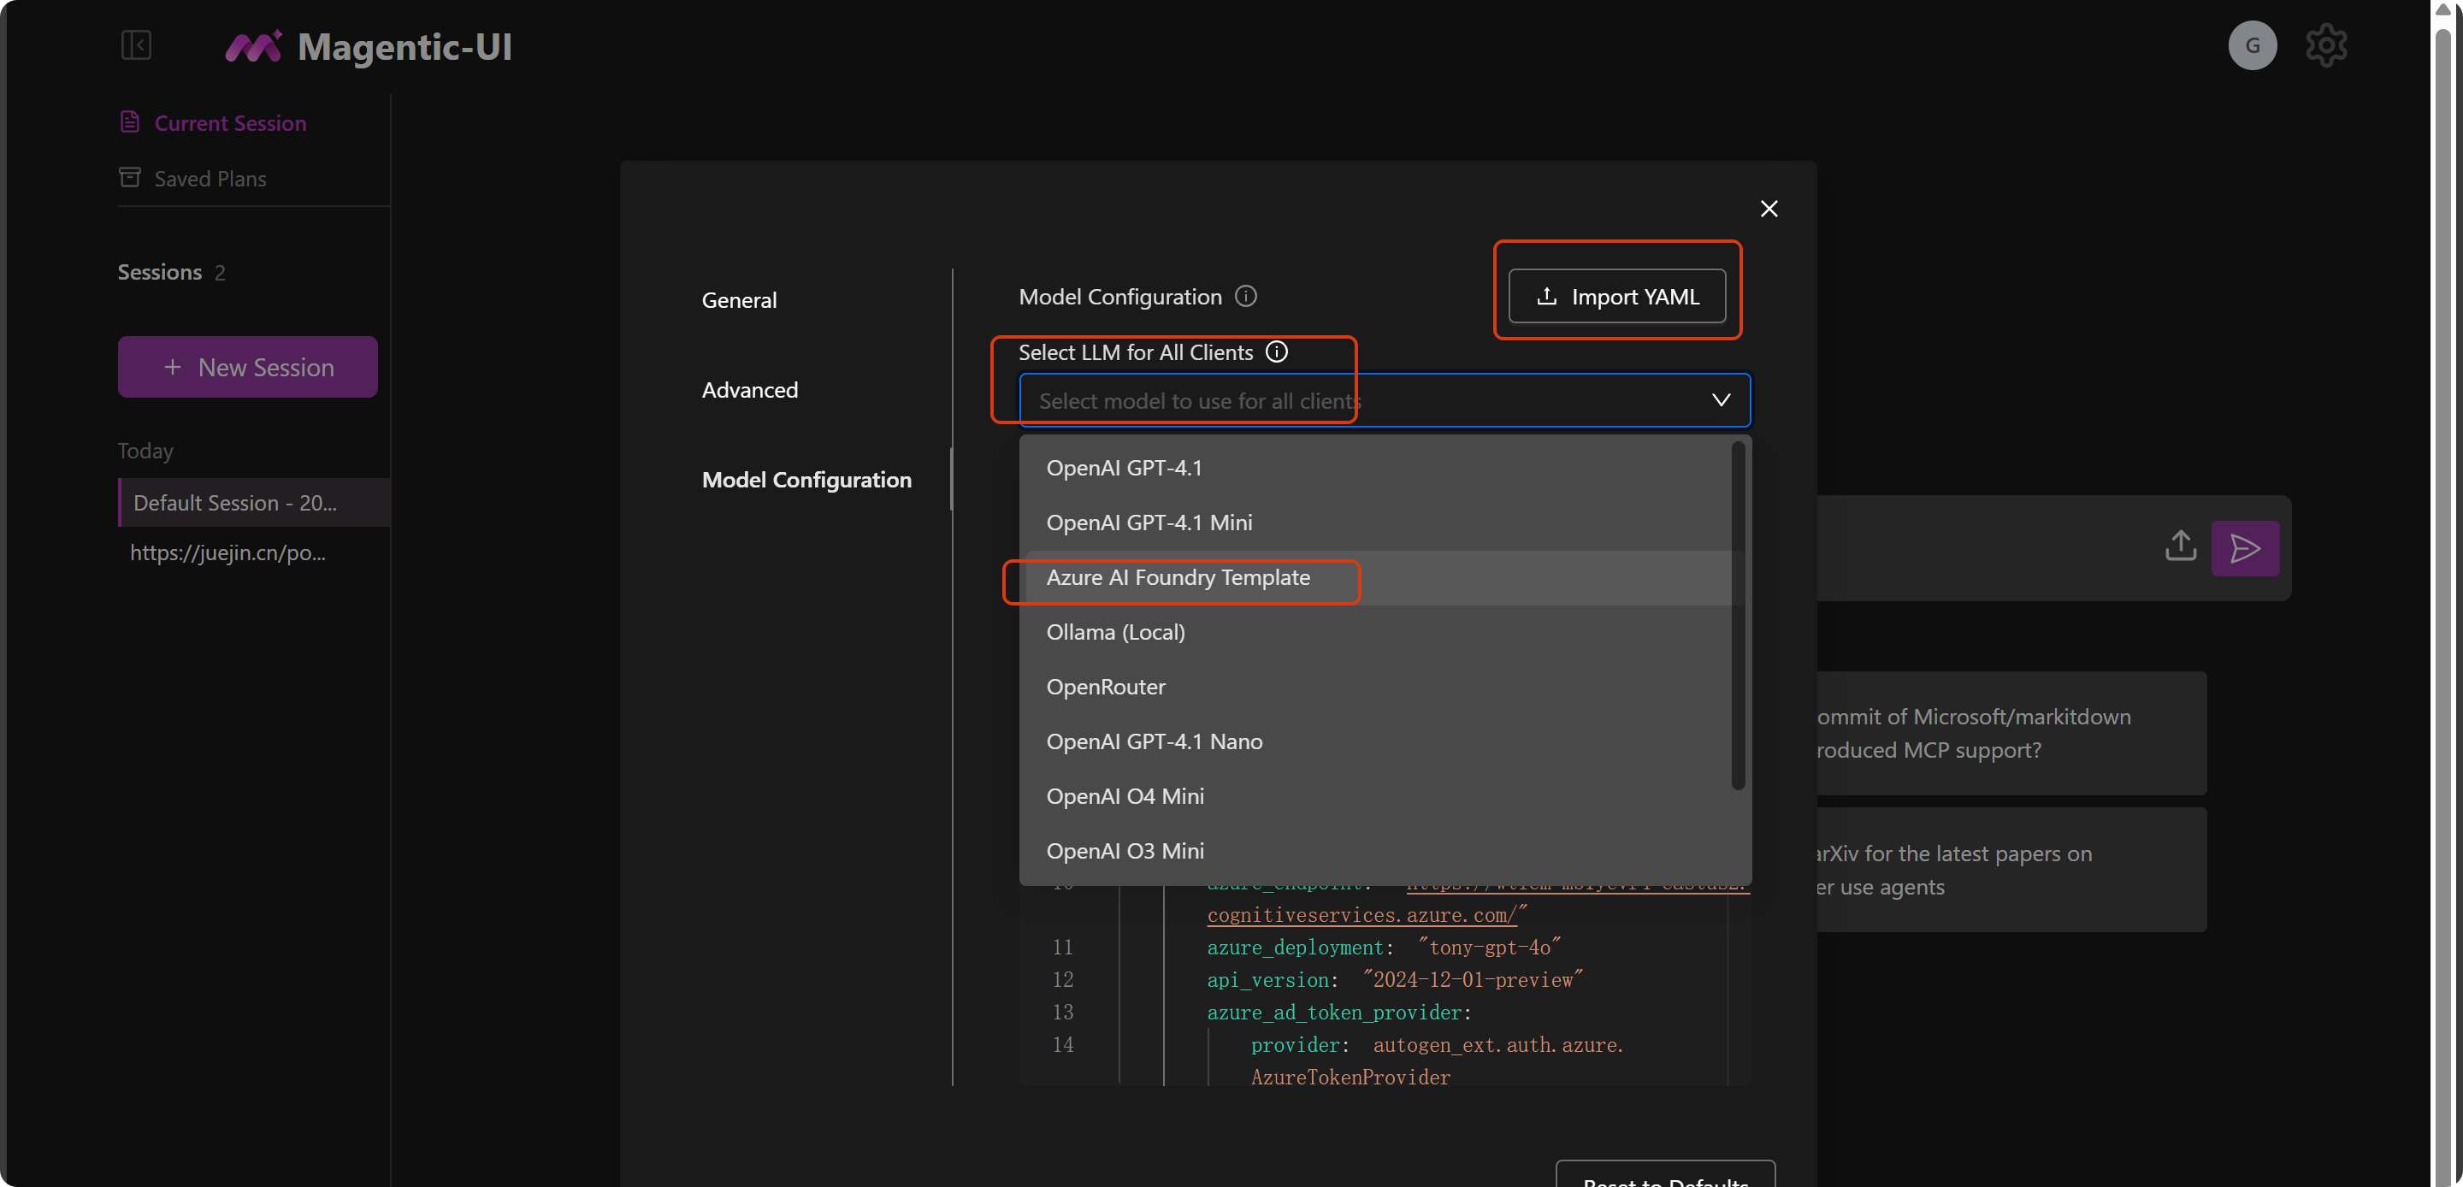The width and height of the screenshot is (2463, 1187).
Task: Open the Advanced settings tab
Action: coord(748,390)
